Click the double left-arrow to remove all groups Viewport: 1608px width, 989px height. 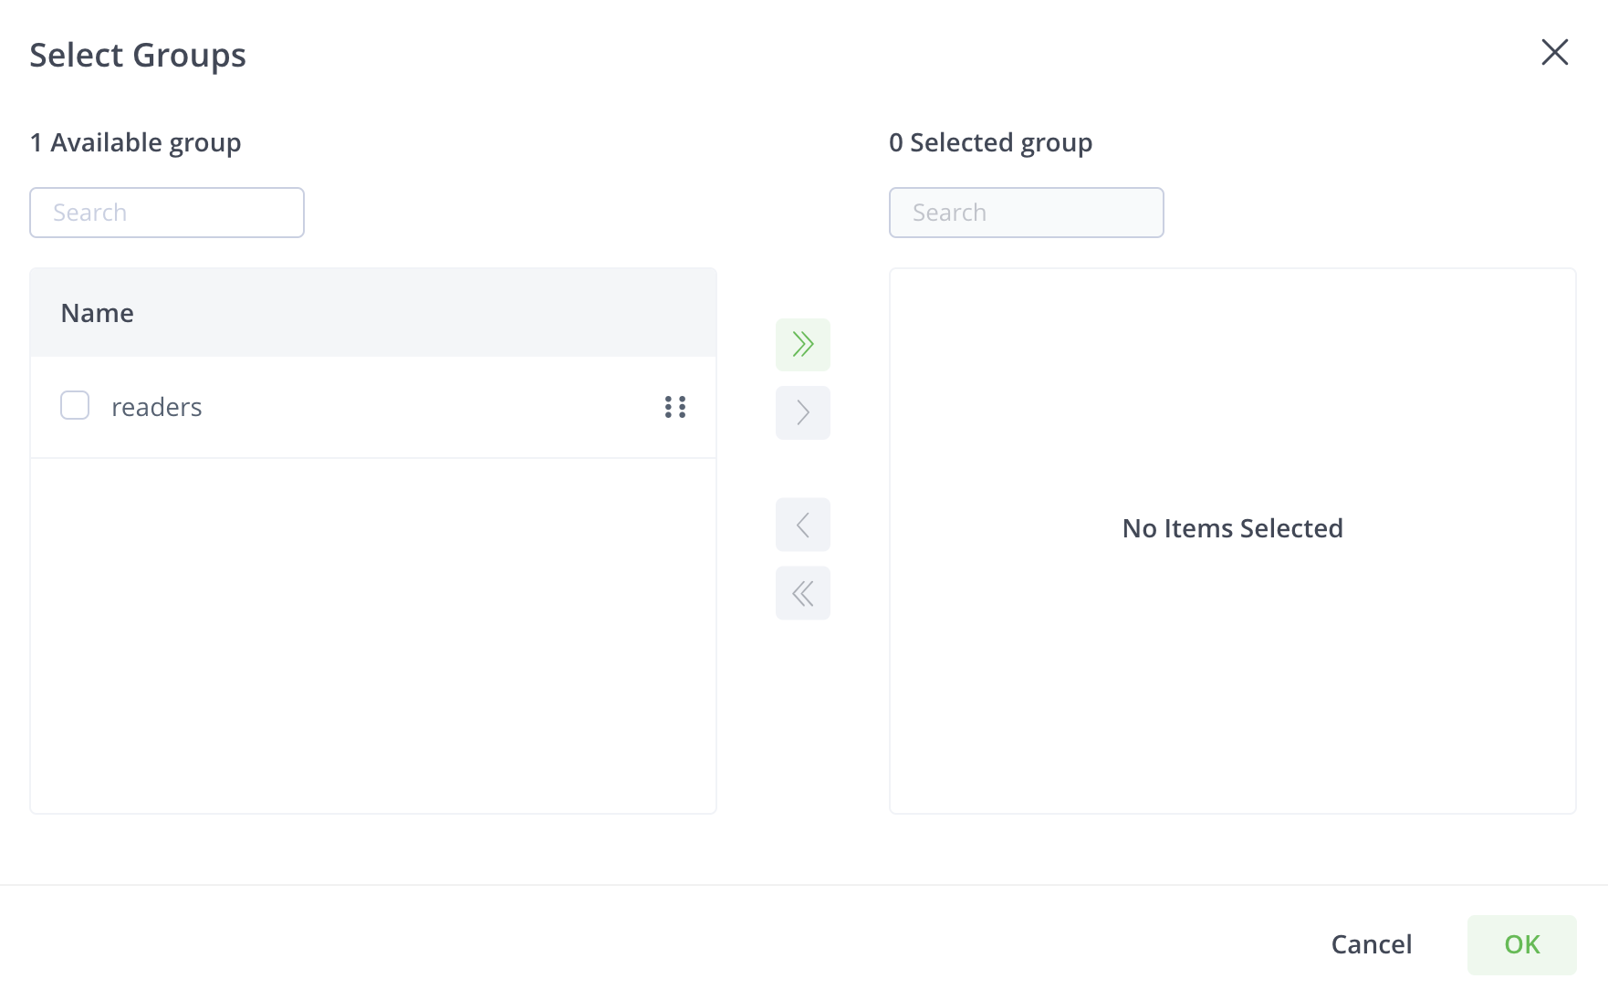[802, 592]
